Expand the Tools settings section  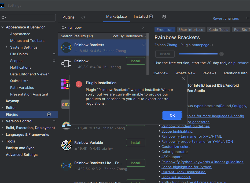2,141
